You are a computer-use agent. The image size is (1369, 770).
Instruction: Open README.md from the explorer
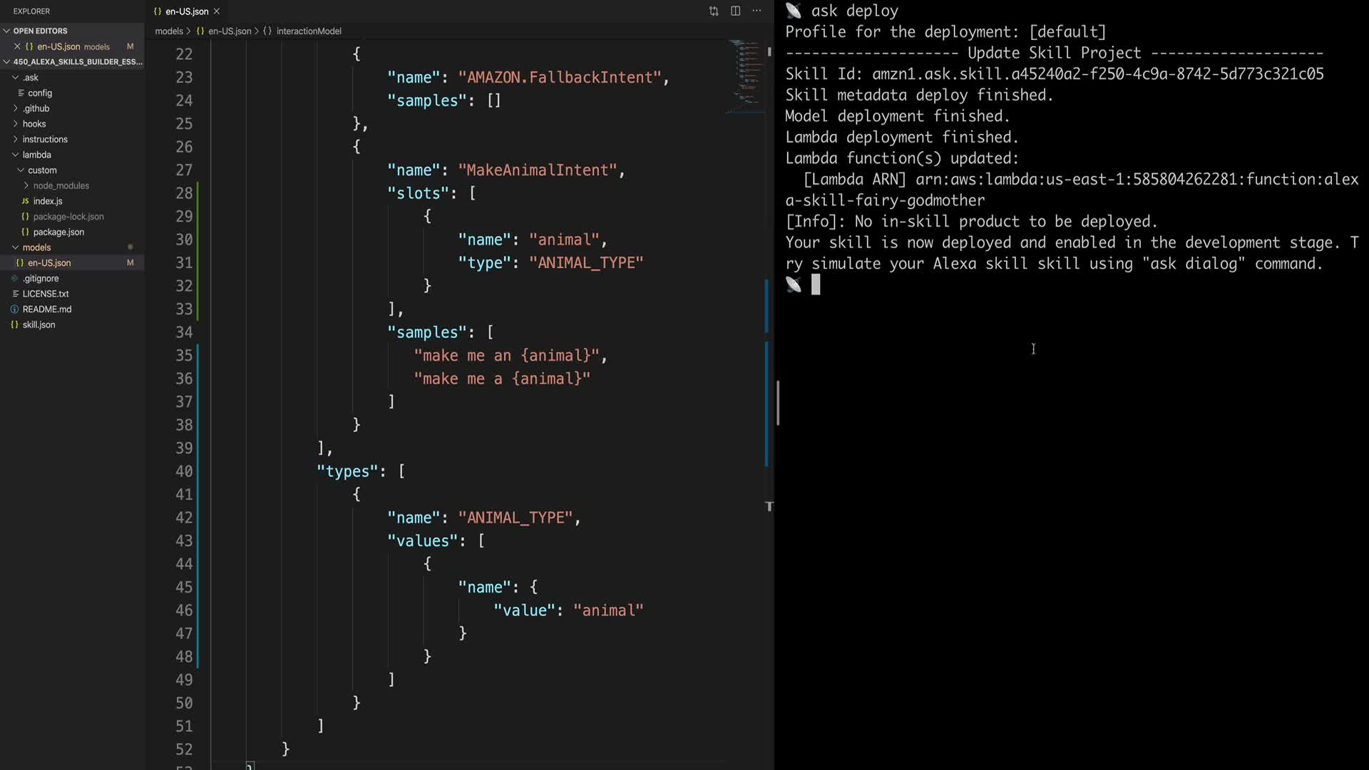47,309
